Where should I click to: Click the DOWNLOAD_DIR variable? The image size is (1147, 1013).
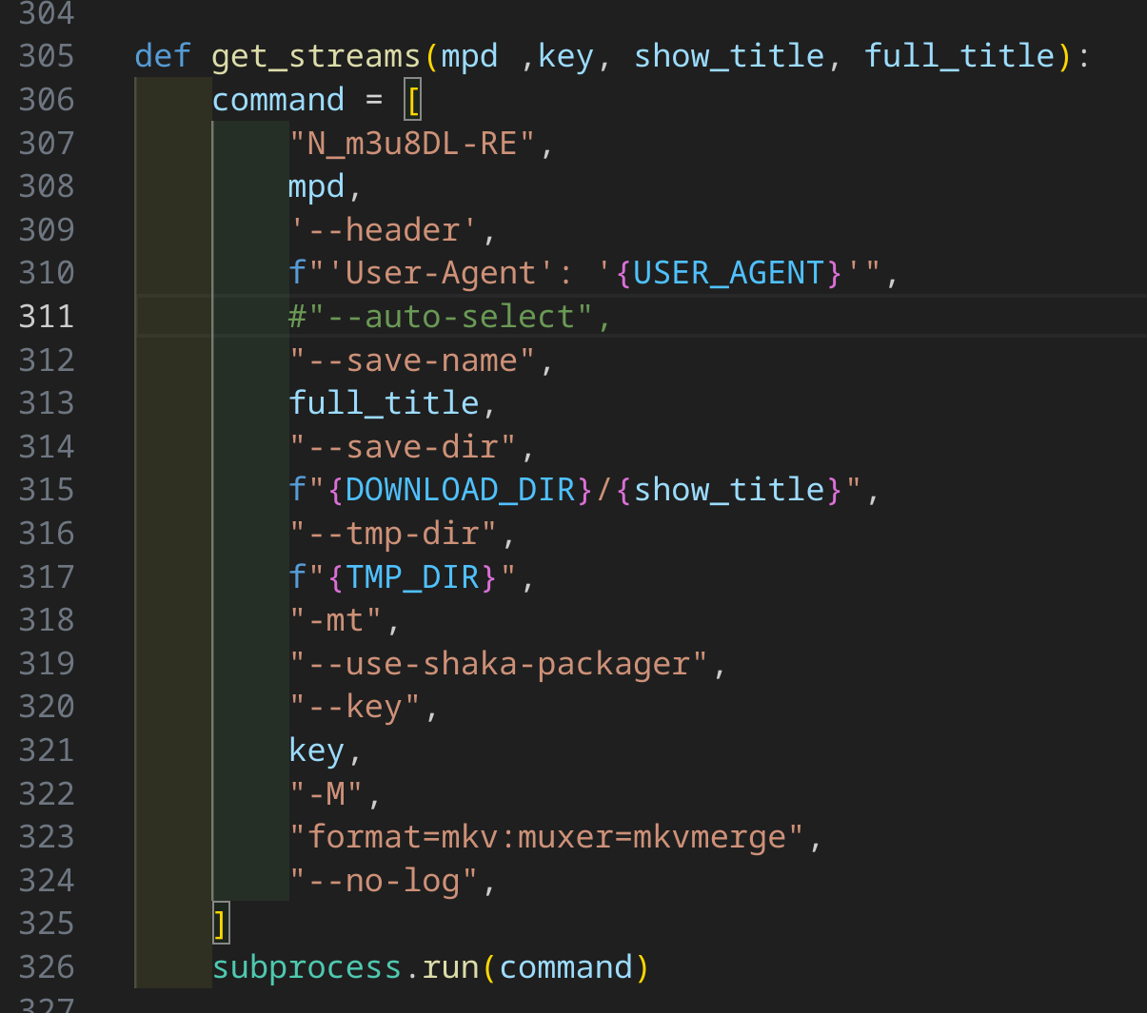click(460, 490)
